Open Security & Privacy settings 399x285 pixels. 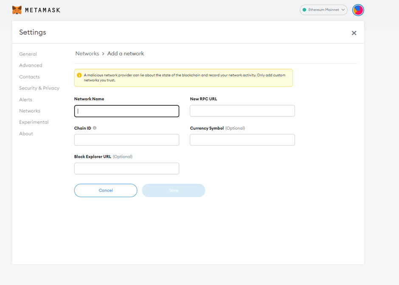tap(39, 88)
